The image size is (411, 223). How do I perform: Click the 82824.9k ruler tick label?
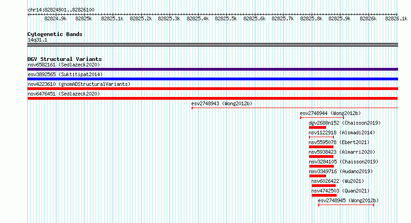(x=55, y=18)
